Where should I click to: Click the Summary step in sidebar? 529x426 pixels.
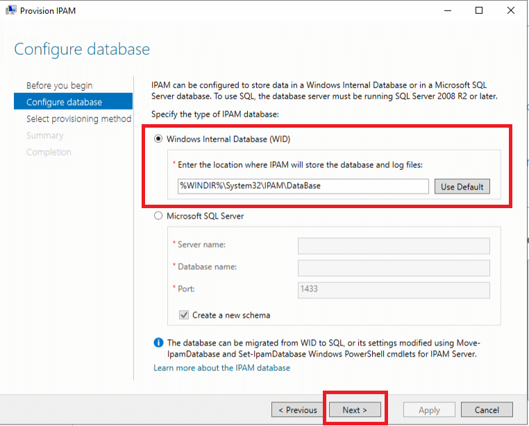pyautogui.click(x=45, y=135)
